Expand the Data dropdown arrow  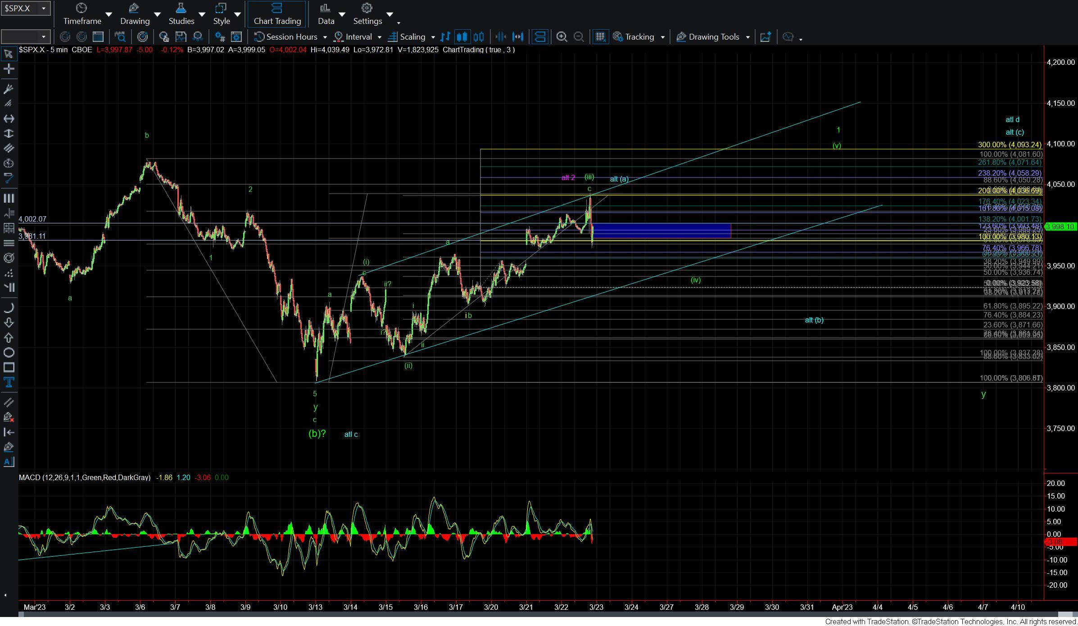click(342, 14)
